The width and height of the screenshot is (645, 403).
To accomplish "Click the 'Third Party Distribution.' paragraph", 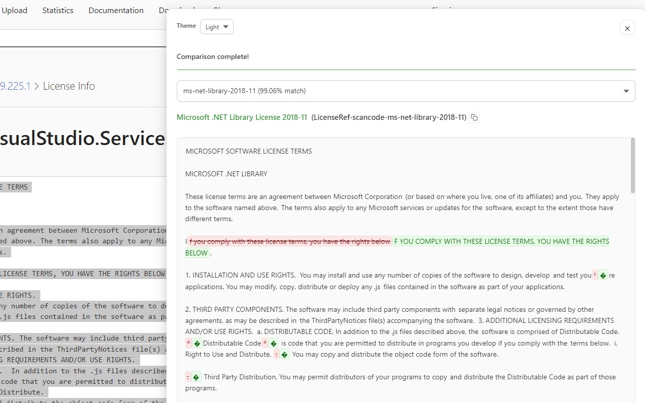I will [401, 382].
